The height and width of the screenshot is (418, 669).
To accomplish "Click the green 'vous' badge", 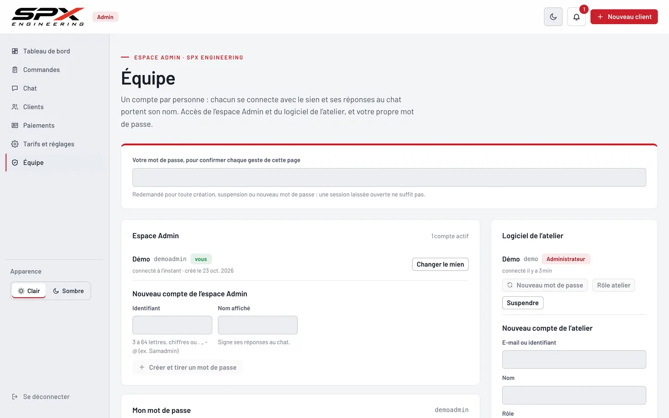I will tap(201, 259).
